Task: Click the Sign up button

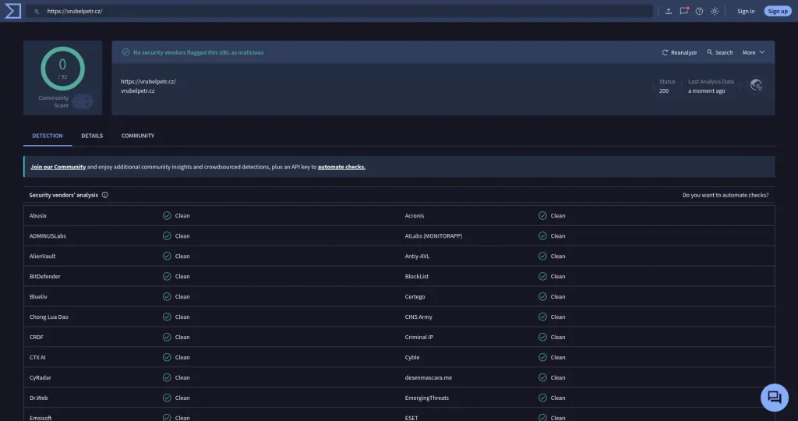Action: [777, 11]
